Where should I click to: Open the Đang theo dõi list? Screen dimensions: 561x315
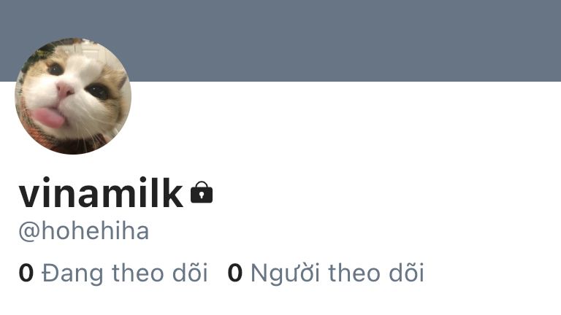[113, 273]
